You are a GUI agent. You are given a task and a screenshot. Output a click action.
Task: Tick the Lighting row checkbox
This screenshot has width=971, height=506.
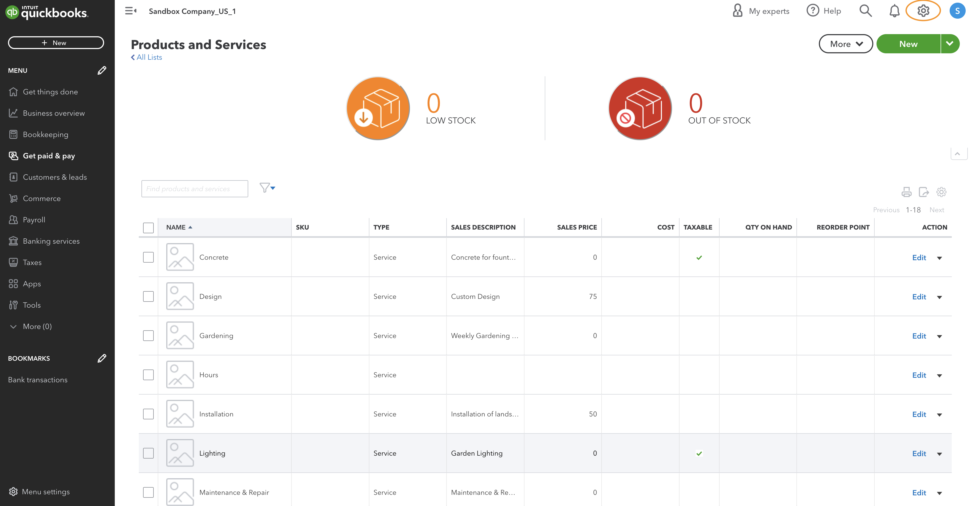point(148,453)
